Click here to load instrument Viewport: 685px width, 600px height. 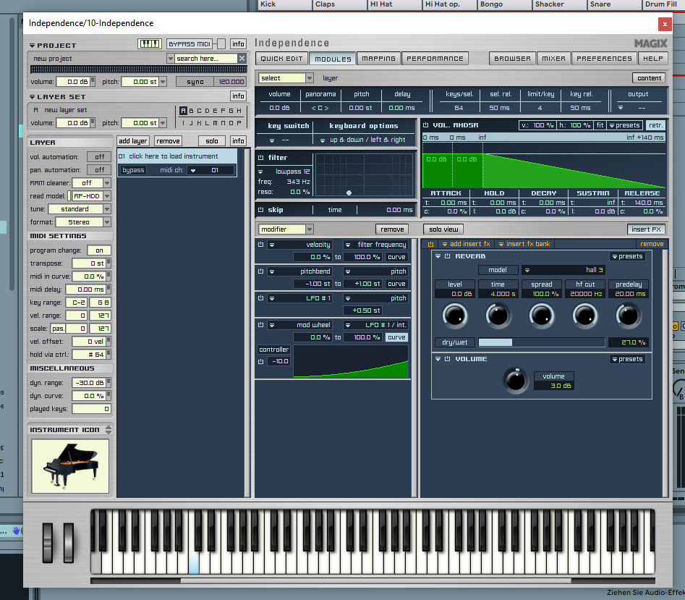[177, 156]
